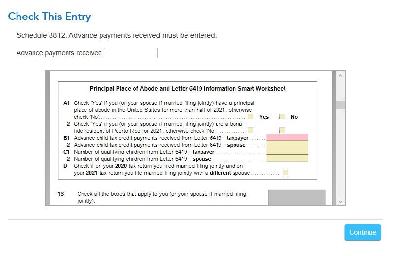Check No for bona fide Puerto Rico resident
Screen dimensions: 403x256
(282, 130)
